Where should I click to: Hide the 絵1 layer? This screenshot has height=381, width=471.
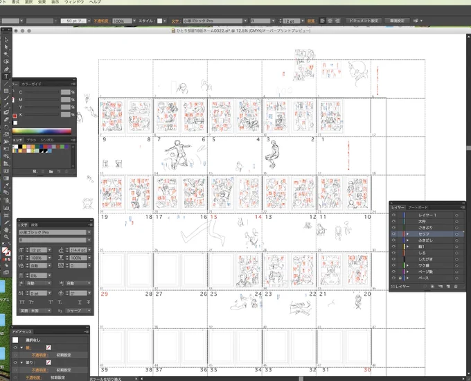(393, 247)
